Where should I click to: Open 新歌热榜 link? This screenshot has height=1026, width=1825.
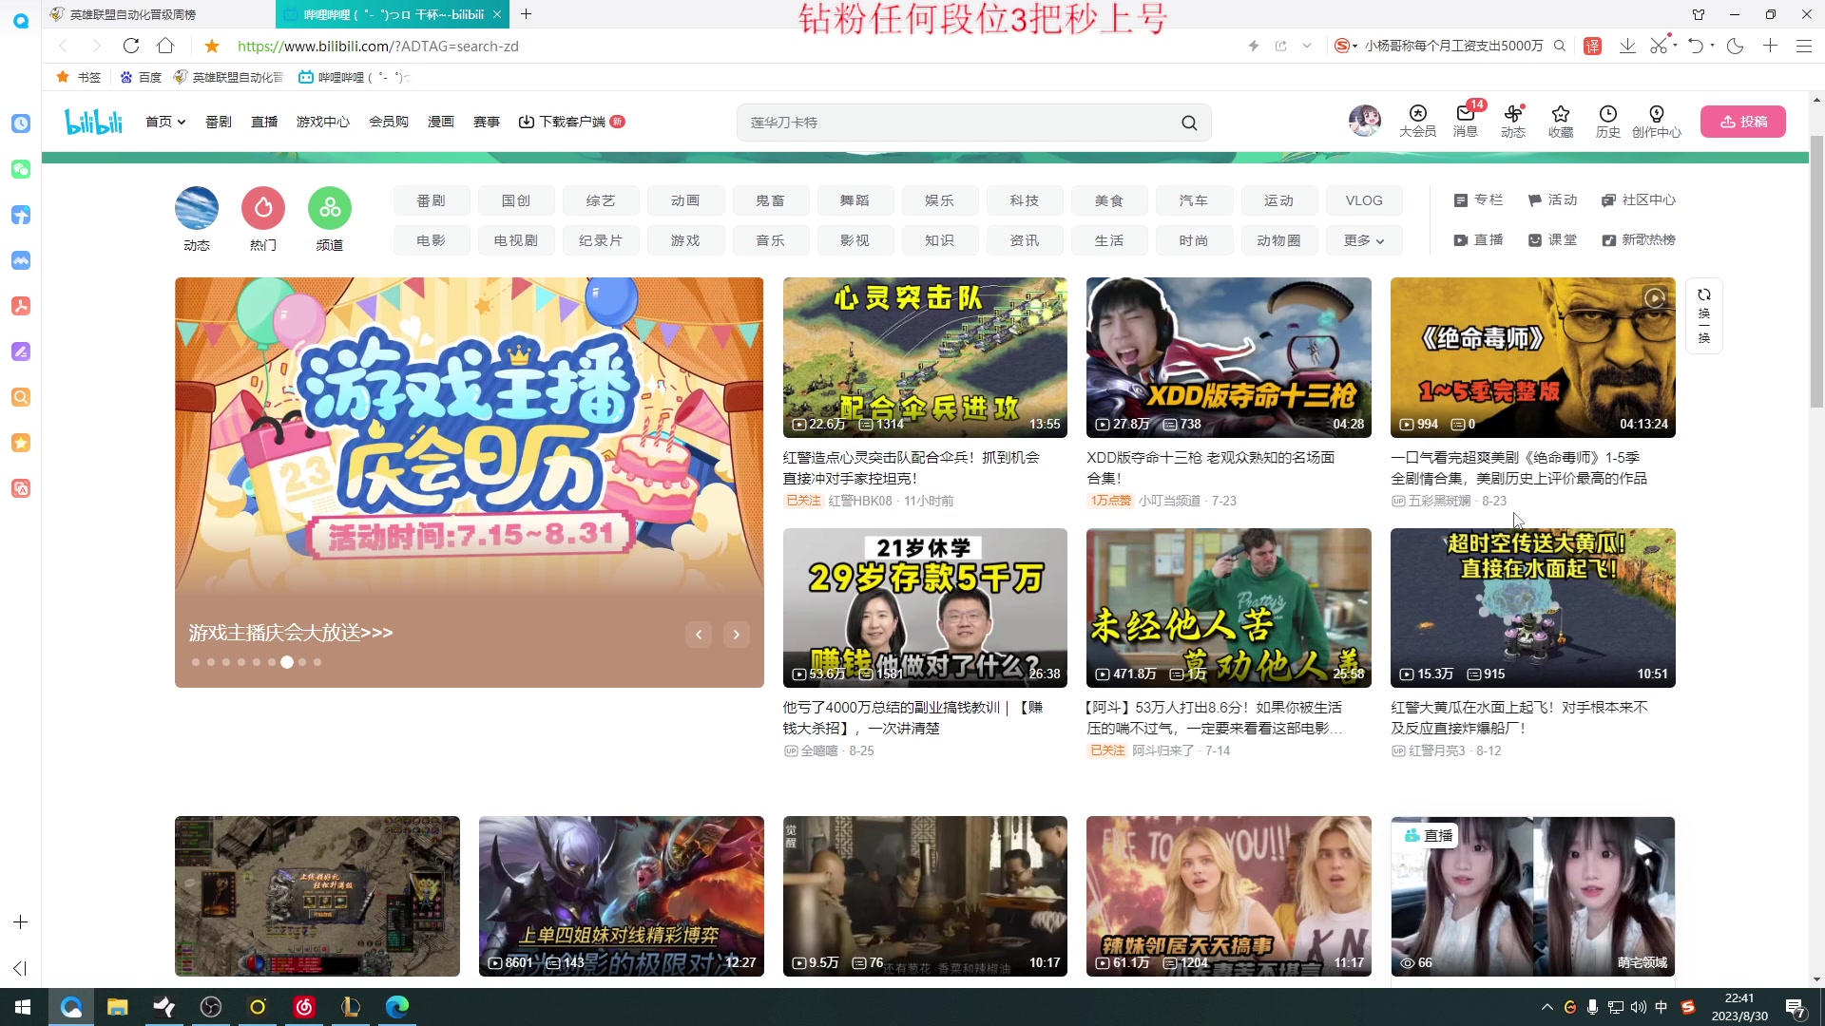(x=1639, y=240)
